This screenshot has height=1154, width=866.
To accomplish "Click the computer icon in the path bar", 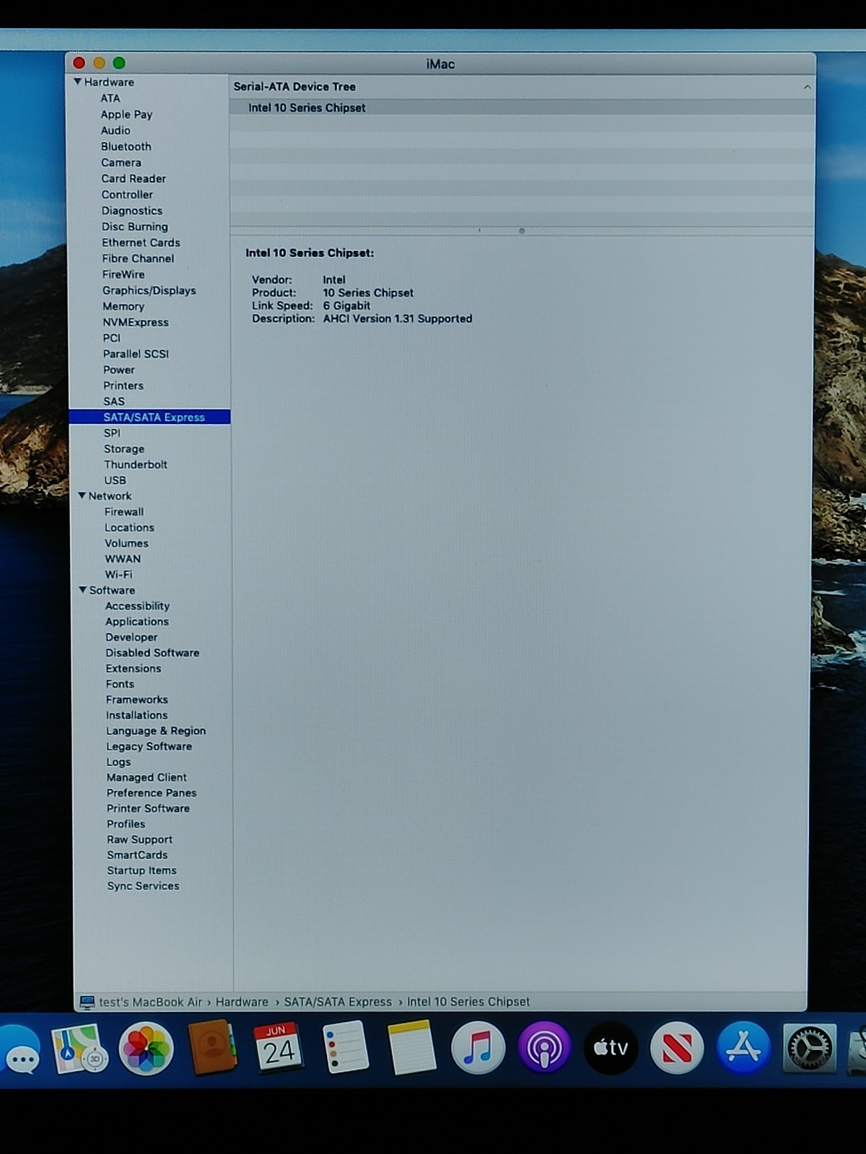I will click(87, 1002).
